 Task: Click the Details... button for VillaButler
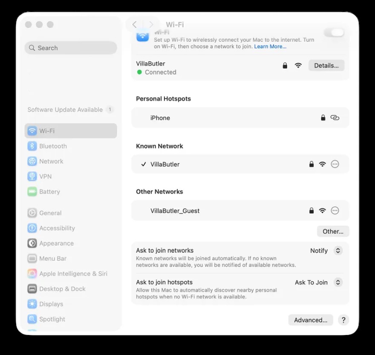click(326, 66)
